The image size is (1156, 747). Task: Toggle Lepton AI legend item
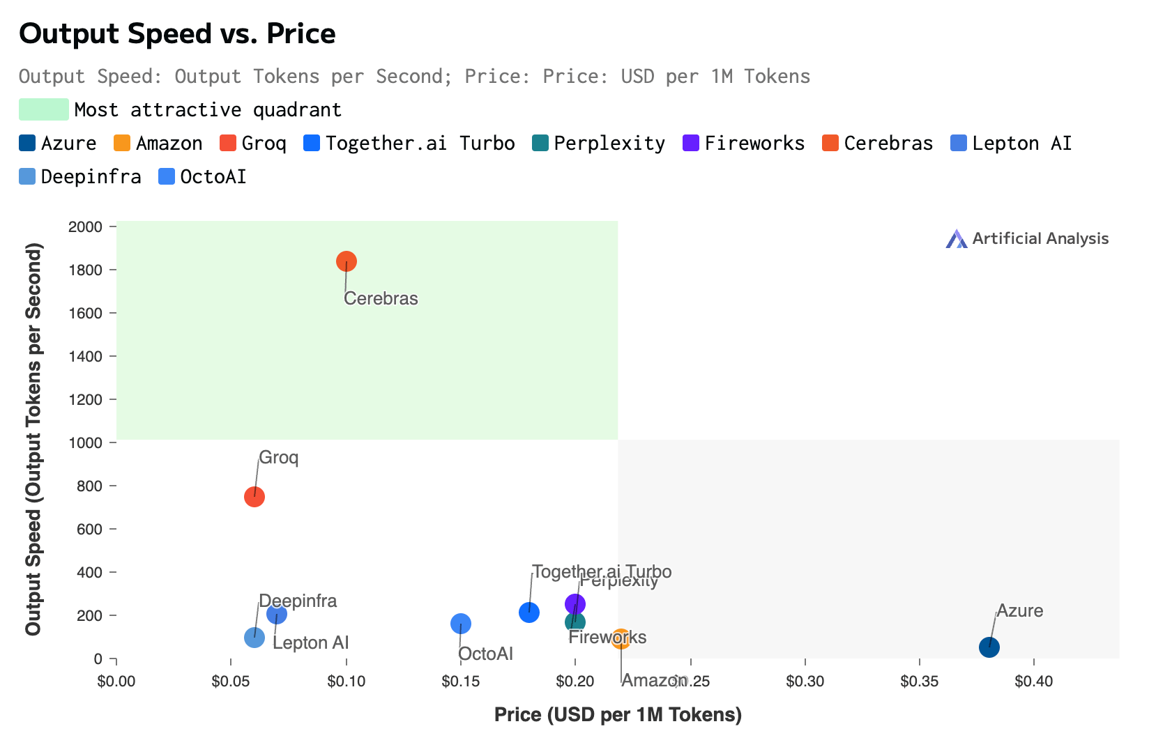[x=1012, y=144]
